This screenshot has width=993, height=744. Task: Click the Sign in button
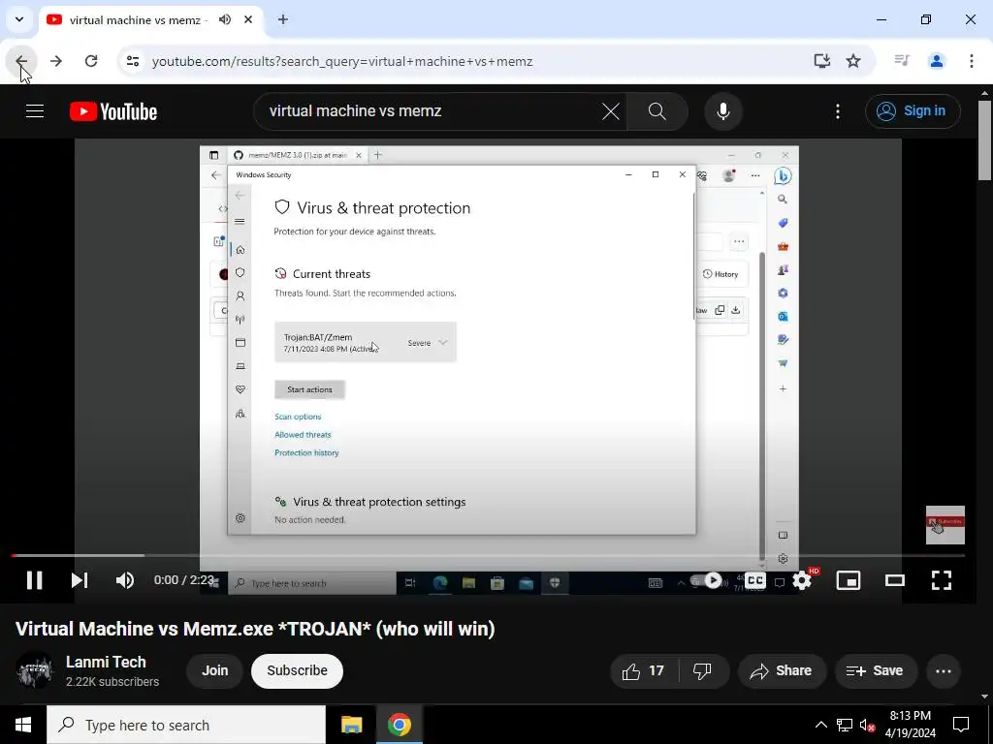[913, 111]
